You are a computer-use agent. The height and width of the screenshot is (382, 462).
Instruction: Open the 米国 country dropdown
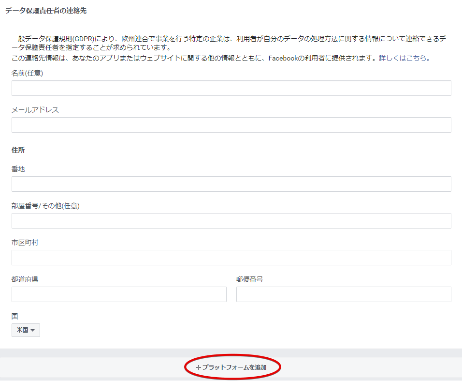(x=26, y=330)
